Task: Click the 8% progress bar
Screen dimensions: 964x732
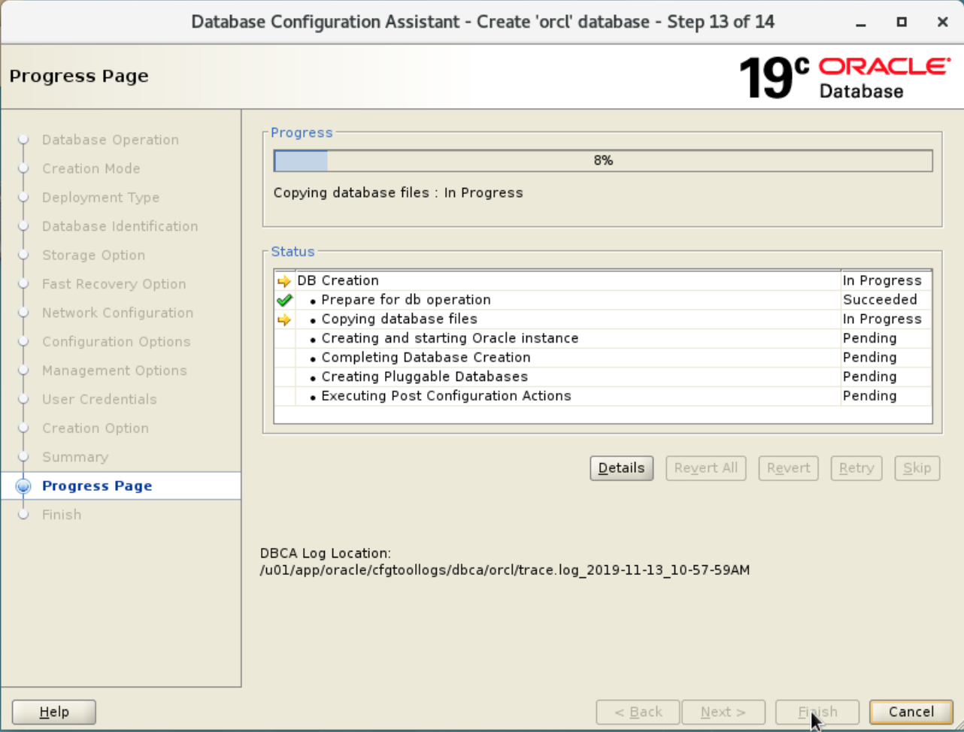Action: point(602,161)
